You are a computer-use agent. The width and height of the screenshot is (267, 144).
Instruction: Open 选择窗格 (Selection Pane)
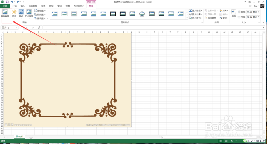[210, 18]
